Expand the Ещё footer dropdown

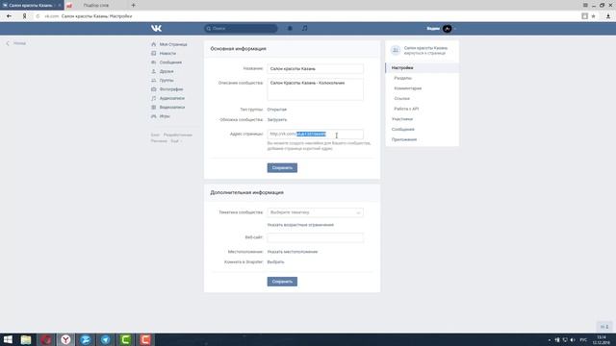pos(176,141)
